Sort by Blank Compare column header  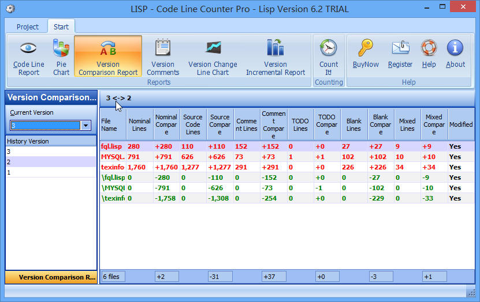coord(381,124)
